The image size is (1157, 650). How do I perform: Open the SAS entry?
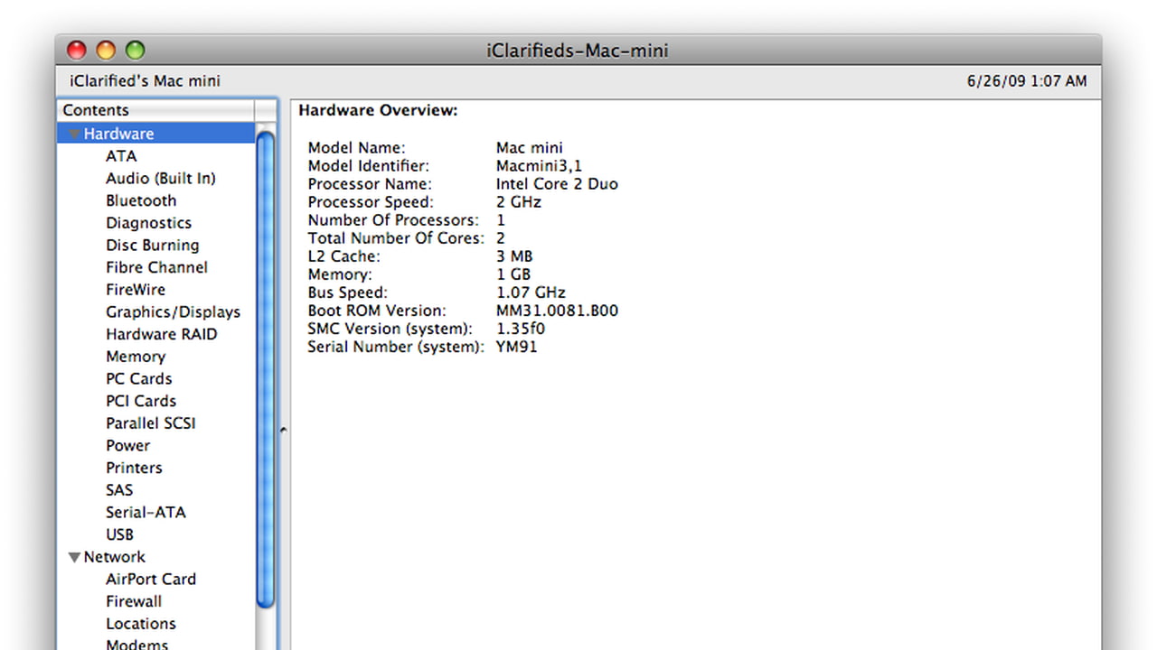[x=119, y=490]
